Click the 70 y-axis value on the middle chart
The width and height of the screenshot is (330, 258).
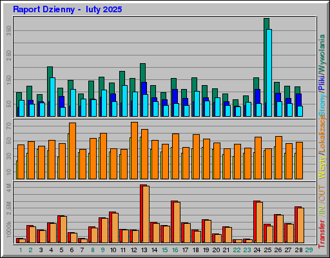[x=9, y=126]
